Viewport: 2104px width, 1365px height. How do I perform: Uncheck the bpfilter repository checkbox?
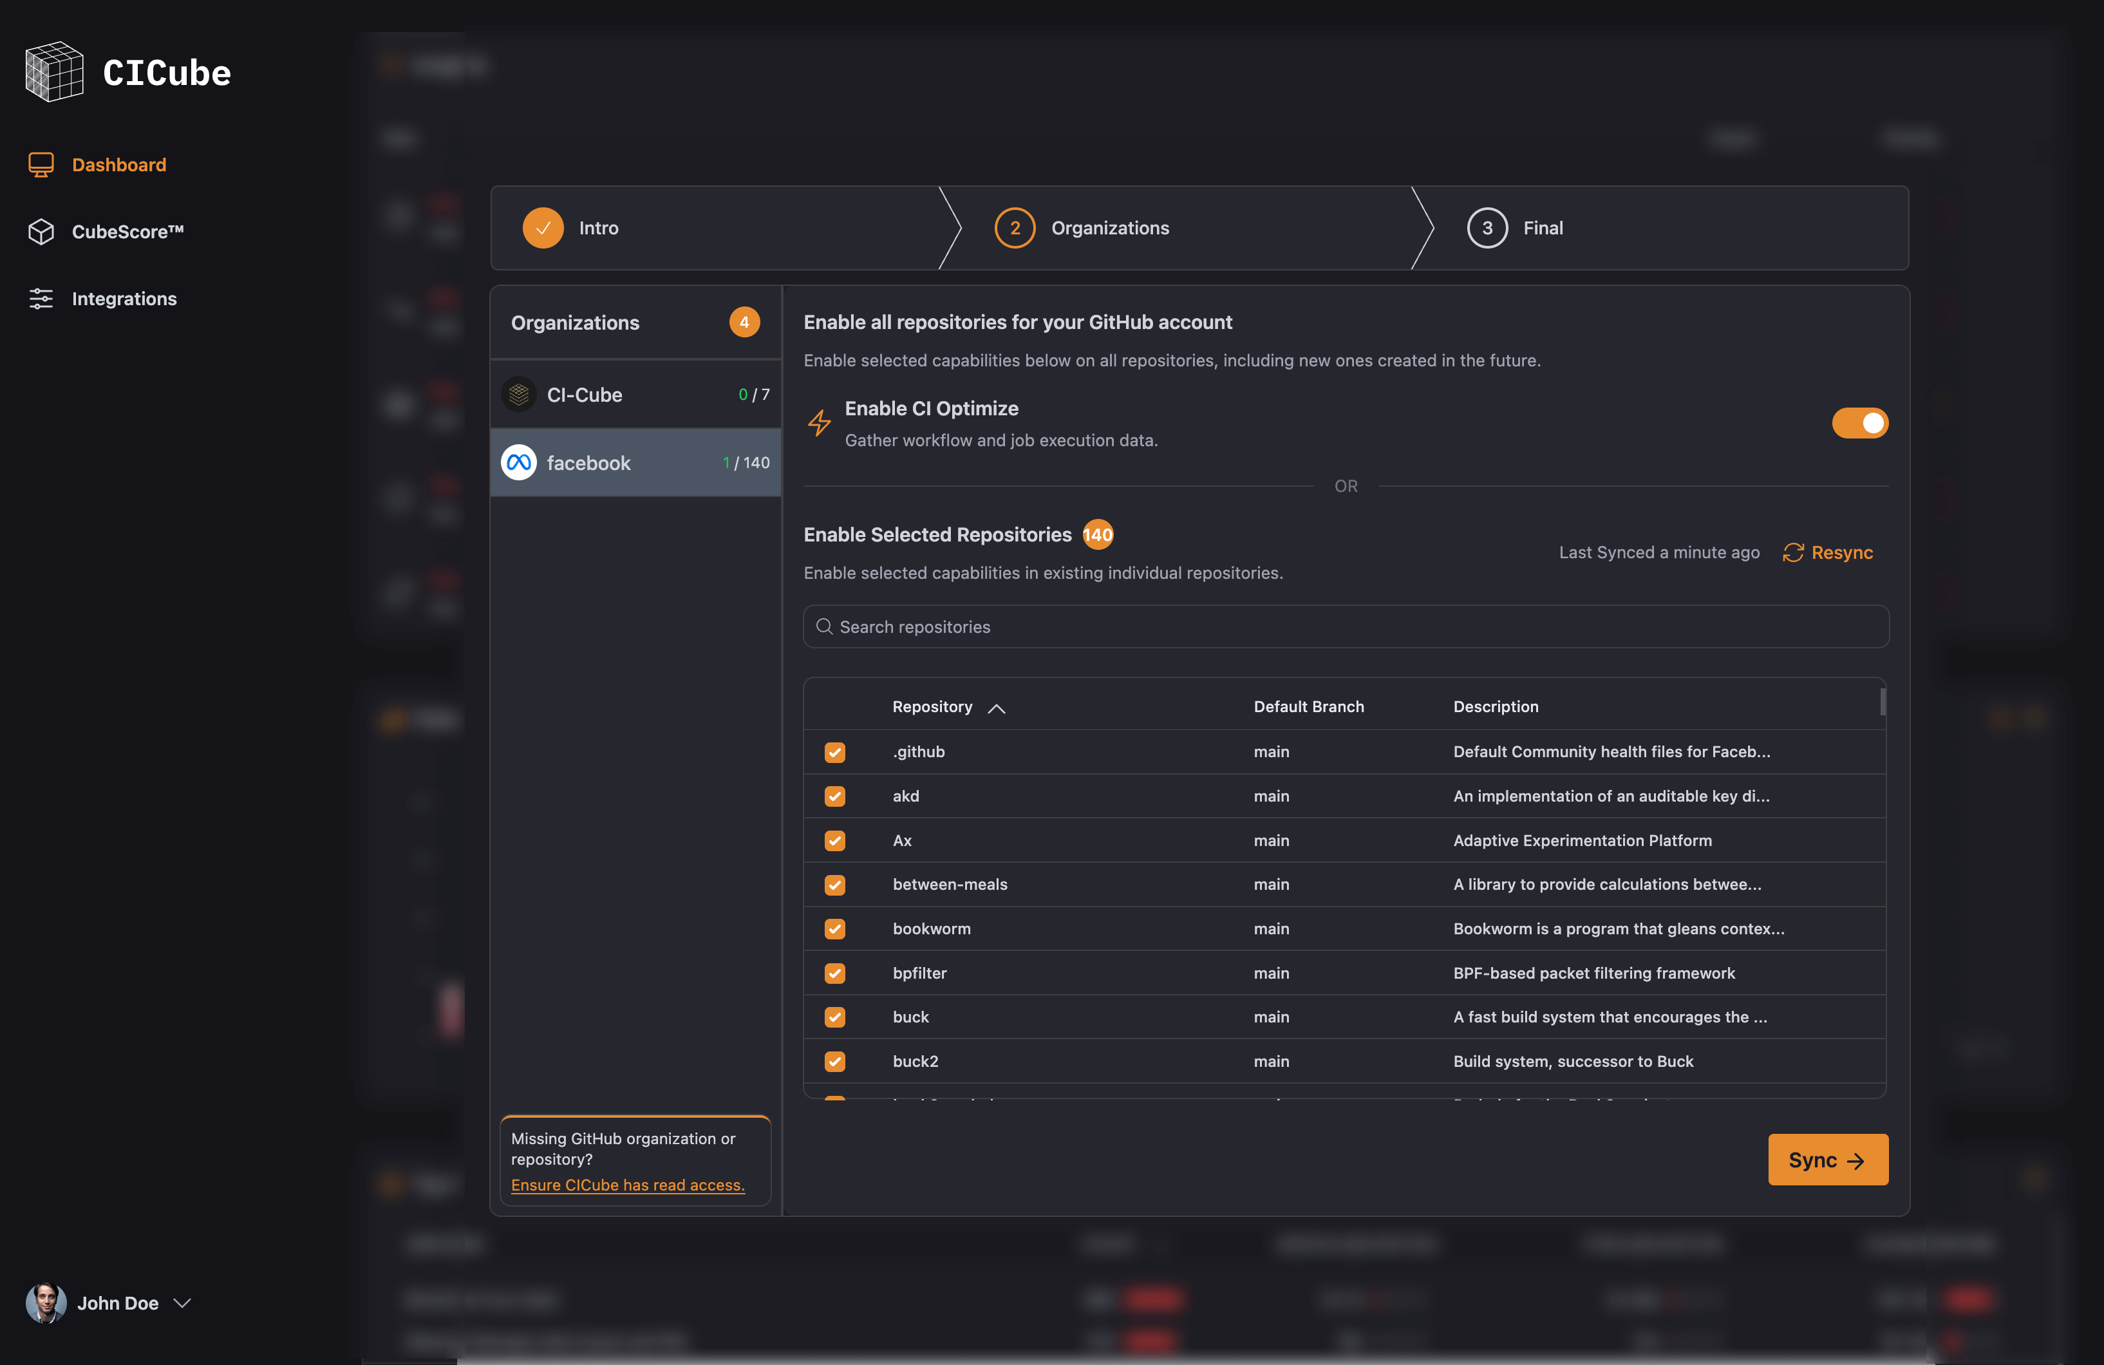[x=834, y=974]
